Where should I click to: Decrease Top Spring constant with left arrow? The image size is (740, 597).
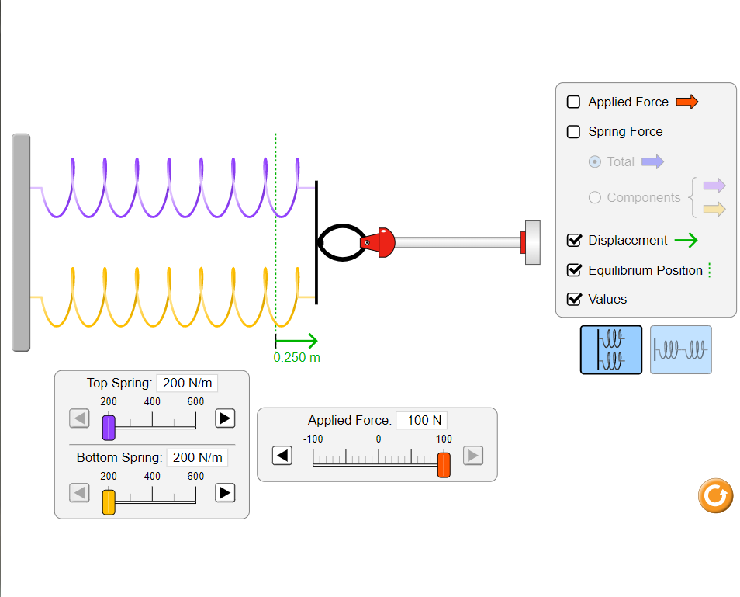coord(79,418)
